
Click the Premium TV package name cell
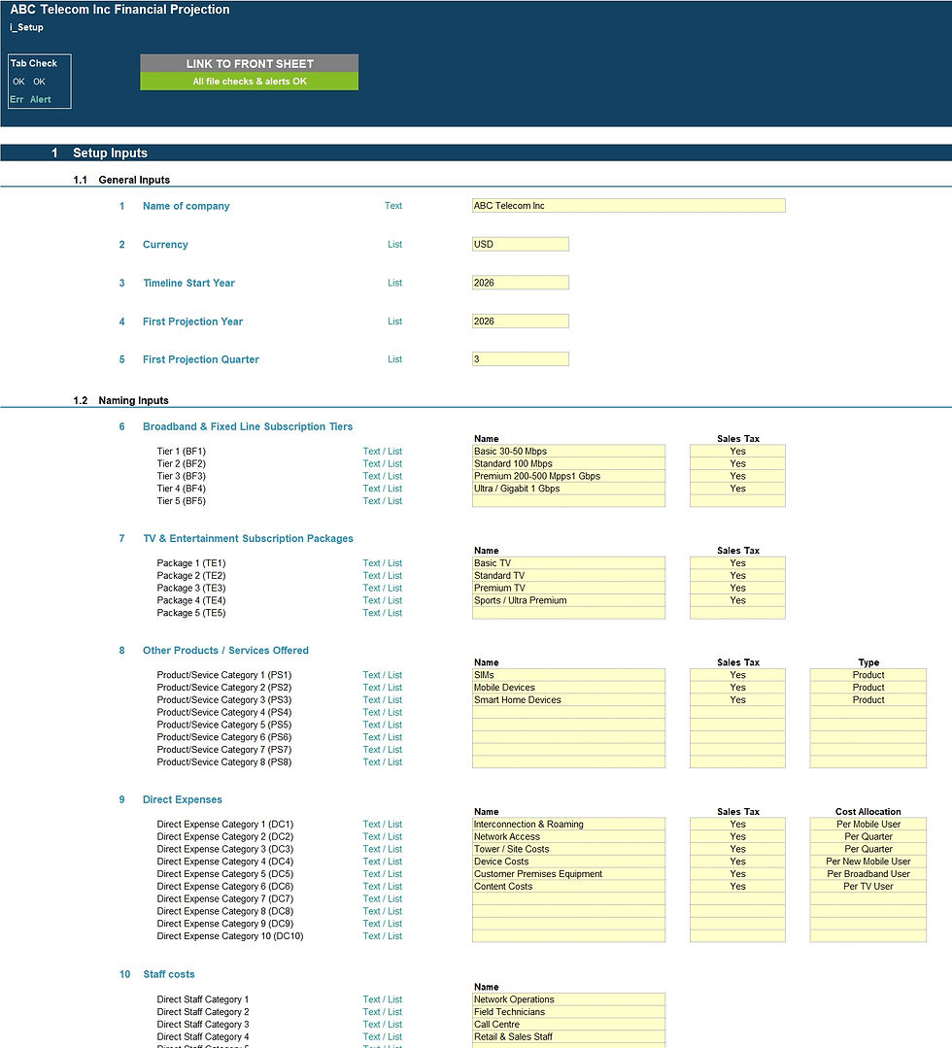coord(568,588)
